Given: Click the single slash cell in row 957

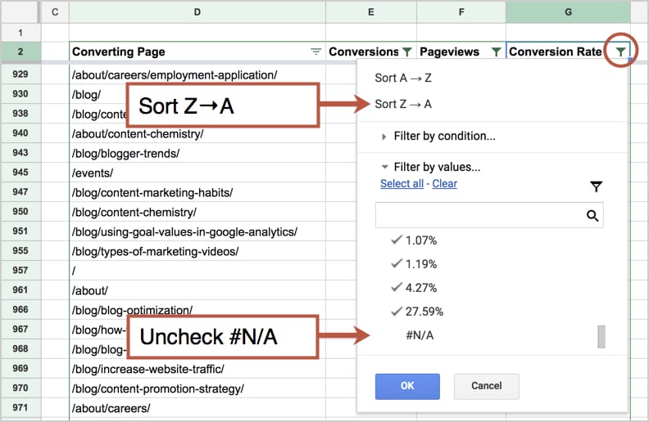Looking at the screenshot, I should click(197, 271).
